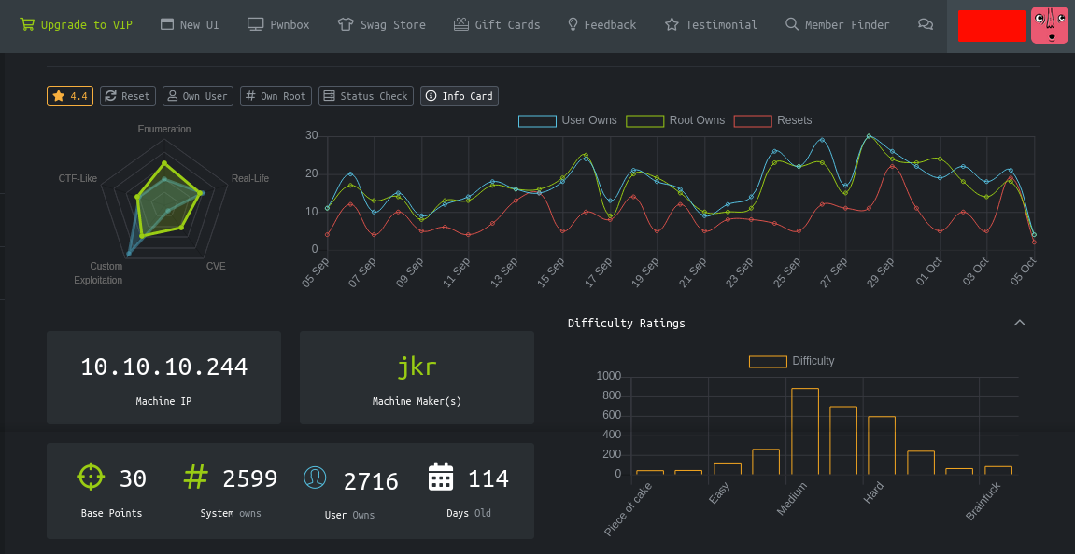Toggle the Root Owns chart series
1075x554 pixels.
click(x=644, y=120)
